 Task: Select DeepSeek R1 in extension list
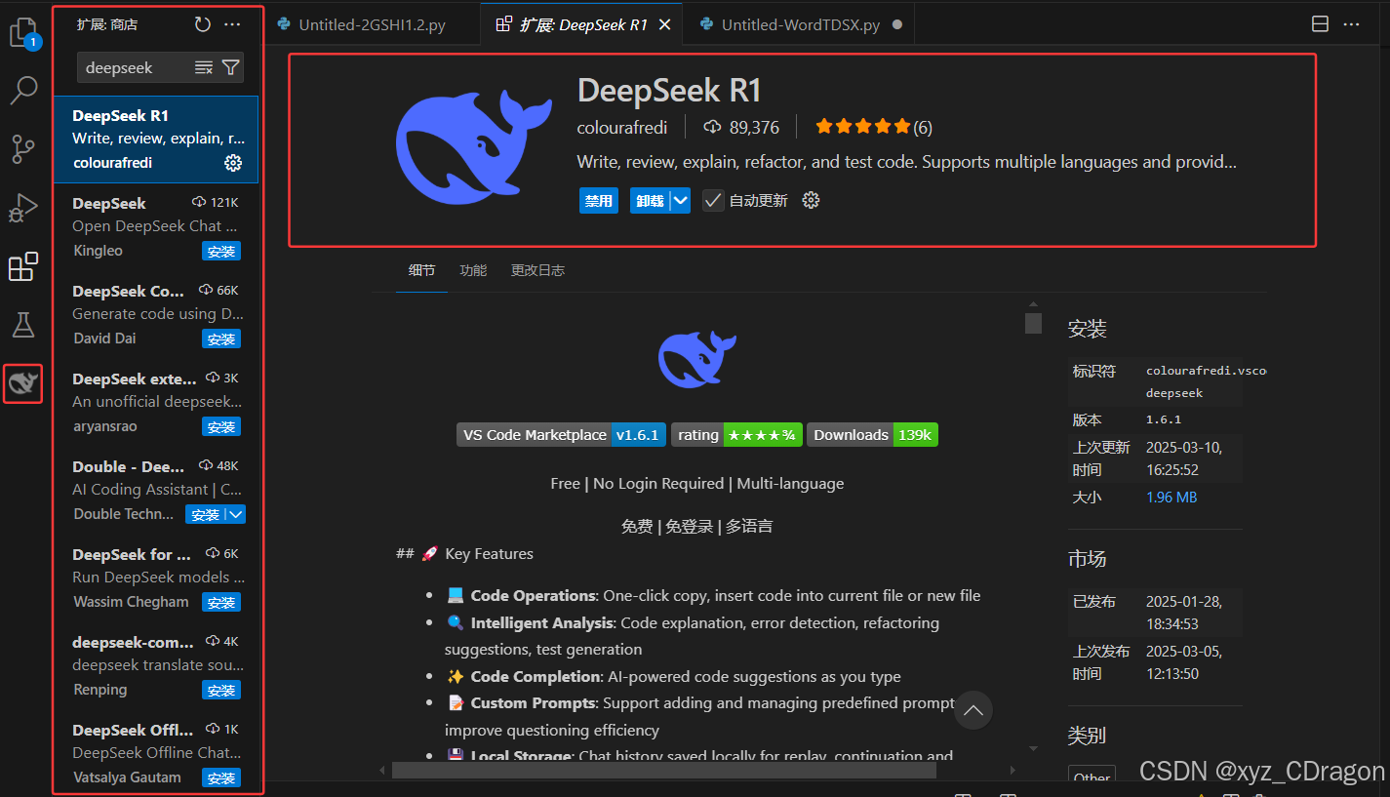[x=156, y=139]
